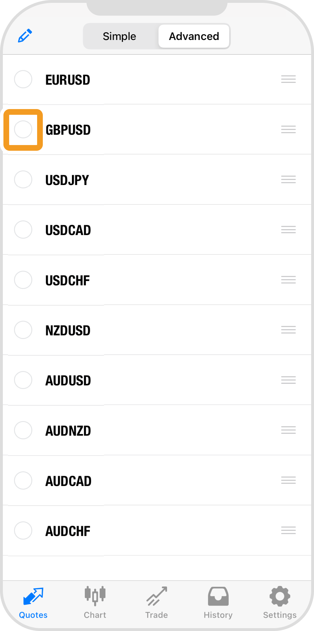This screenshot has height=631, width=314.
Task: Open the History inbox tab
Action: (218, 602)
